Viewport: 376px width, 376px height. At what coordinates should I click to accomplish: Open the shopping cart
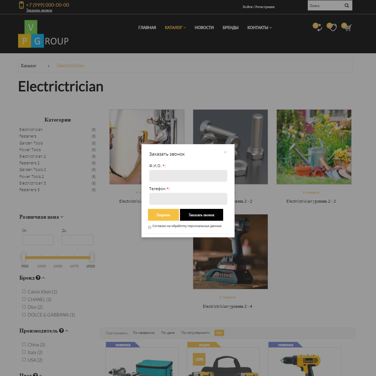347,28
